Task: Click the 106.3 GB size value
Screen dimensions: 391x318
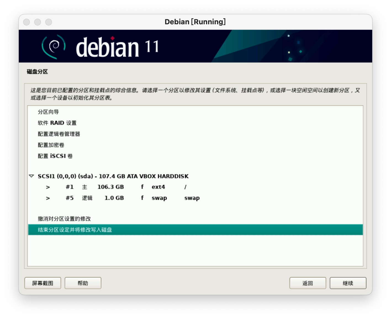Action: click(110, 187)
